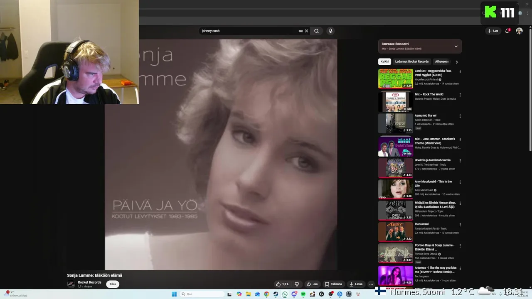Screen dimensions: 532x299
Task: Download the video with Lataa button
Action: pyautogui.click(x=356, y=284)
